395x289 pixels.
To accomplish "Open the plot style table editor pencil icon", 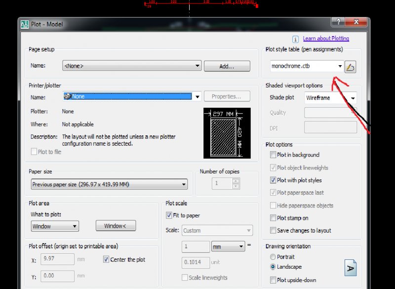I will pyautogui.click(x=350, y=67).
